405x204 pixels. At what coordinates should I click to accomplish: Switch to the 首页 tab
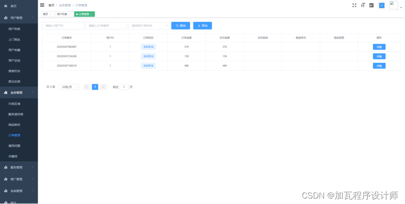[x=47, y=14]
